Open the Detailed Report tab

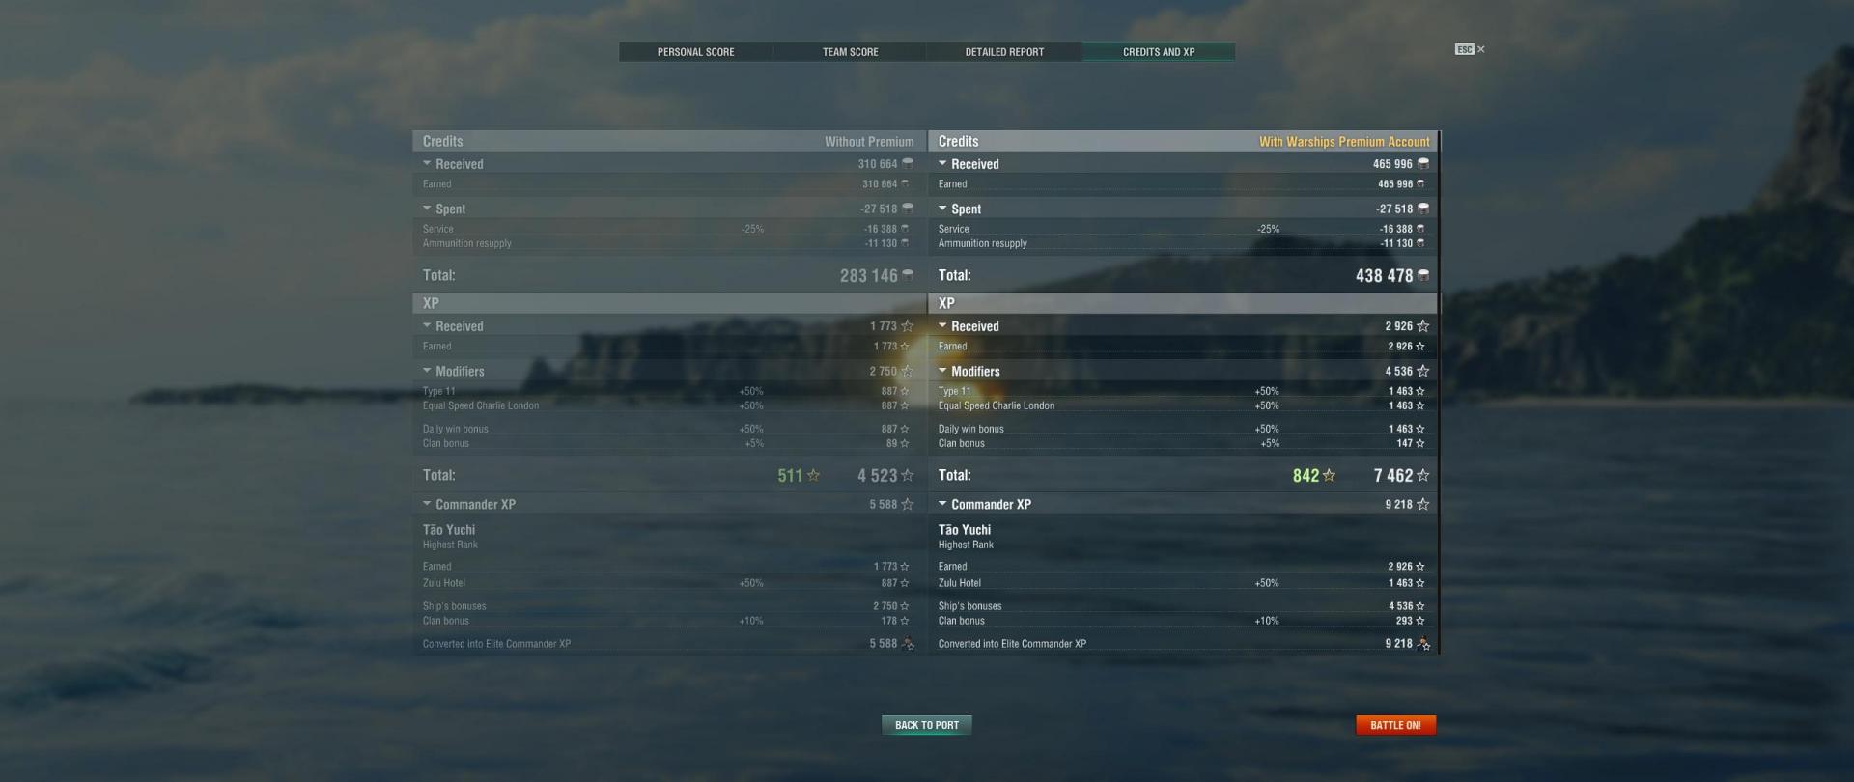pos(1004,52)
